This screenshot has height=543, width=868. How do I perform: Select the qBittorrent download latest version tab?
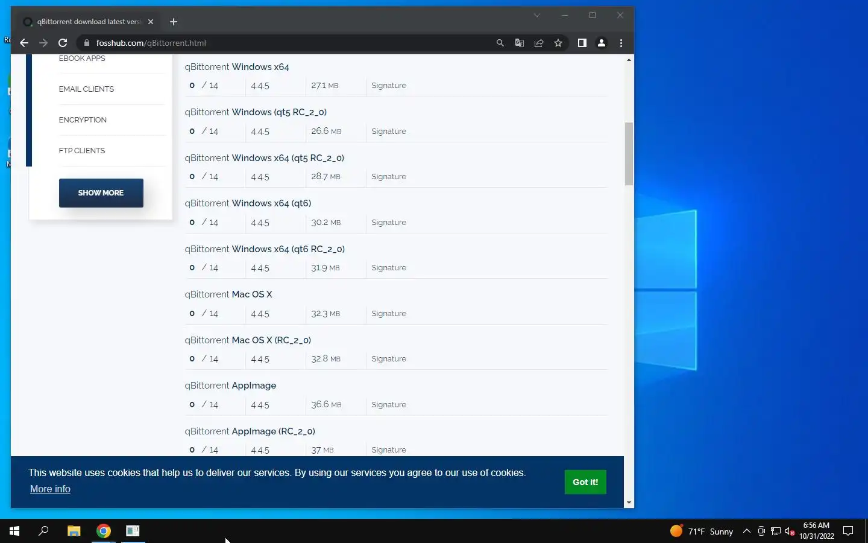click(x=89, y=22)
